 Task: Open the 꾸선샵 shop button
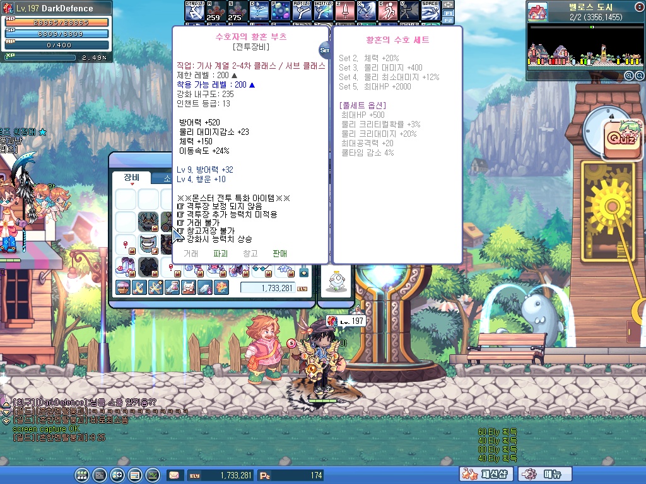[x=486, y=474]
